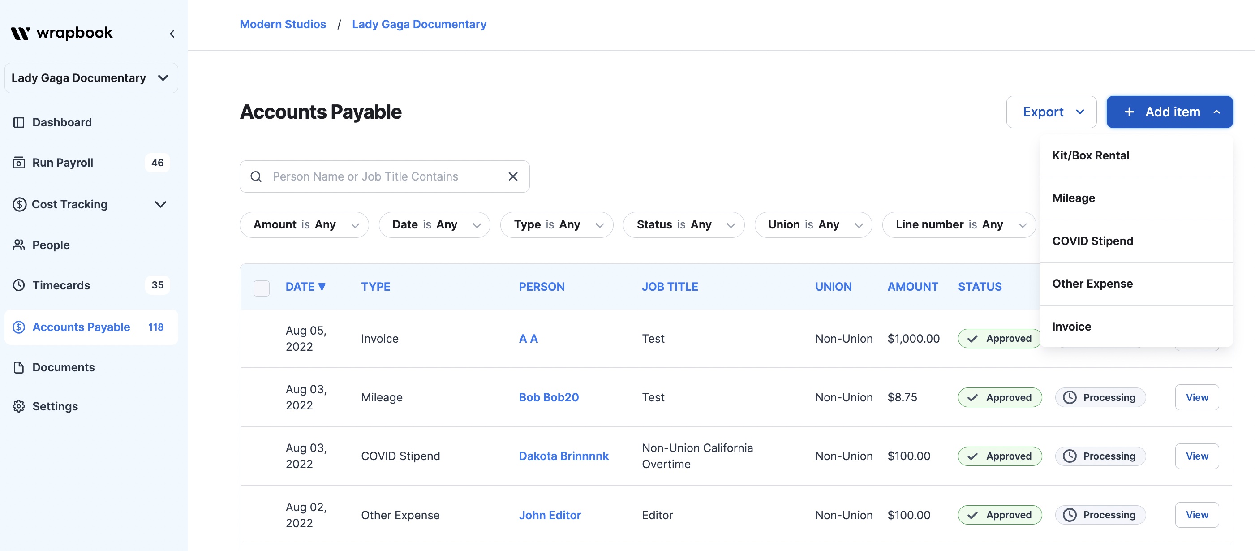Viewport: 1255px width, 551px height.
Task: Open the Bob Bob20 person link
Action: pyautogui.click(x=549, y=397)
